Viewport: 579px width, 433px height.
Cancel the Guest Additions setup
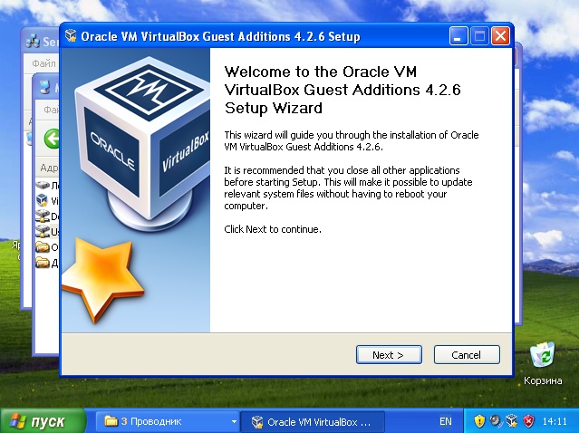pyautogui.click(x=467, y=355)
